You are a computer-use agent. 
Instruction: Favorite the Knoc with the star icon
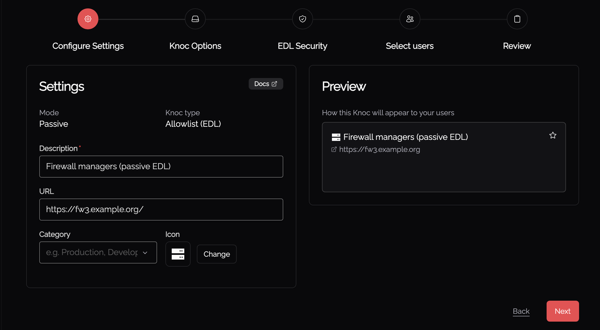click(553, 135)
